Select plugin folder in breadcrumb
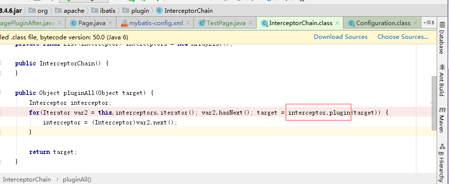The width and height of the screenshot is (449, 184). tap(136, 11)
